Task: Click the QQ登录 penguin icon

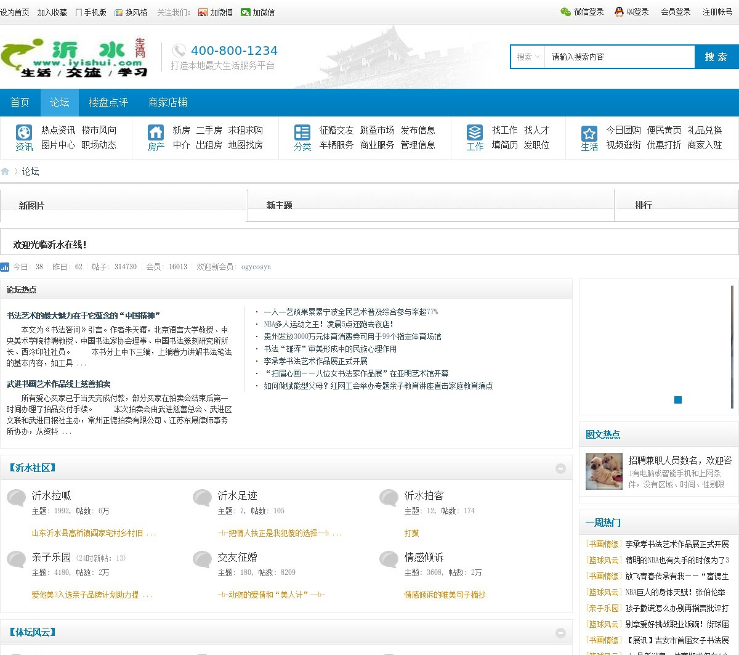Action: pyautogui.click(x=619, y=12)
